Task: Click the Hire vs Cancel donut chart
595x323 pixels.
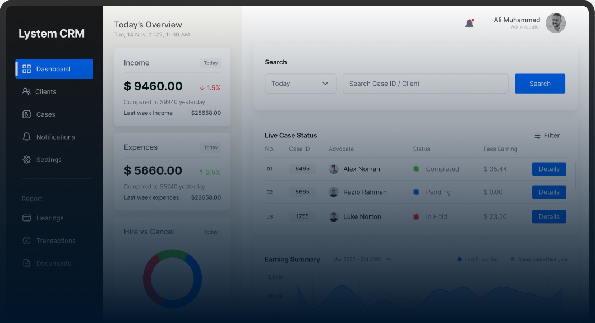Action: (x=172, y=279)
